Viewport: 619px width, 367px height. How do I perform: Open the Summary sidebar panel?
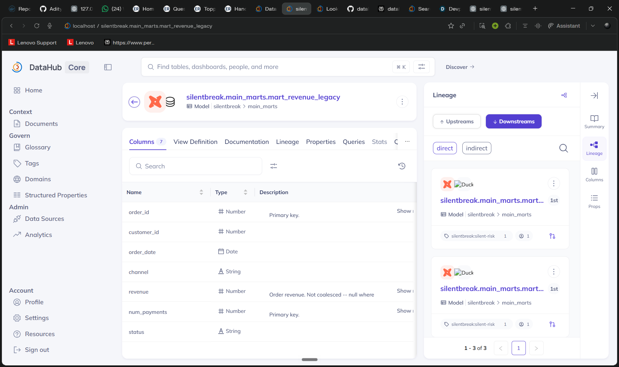pyautogui.click(x=594, y=122)
